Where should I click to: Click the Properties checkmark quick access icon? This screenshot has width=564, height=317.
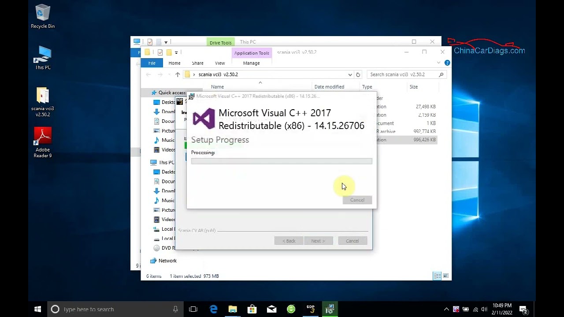[x=160, y=52]
